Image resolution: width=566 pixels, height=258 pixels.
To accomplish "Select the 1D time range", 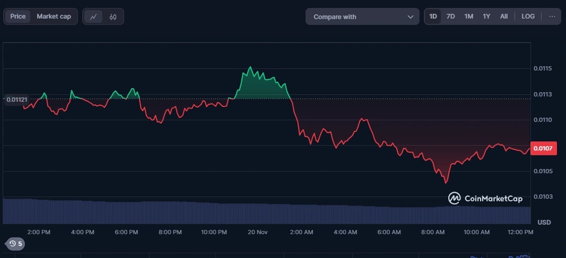I will click(x=433, y=16).
